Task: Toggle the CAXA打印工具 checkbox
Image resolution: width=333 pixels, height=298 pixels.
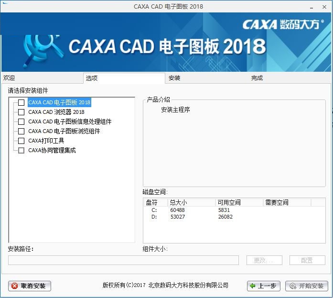Action: (21, 141)
